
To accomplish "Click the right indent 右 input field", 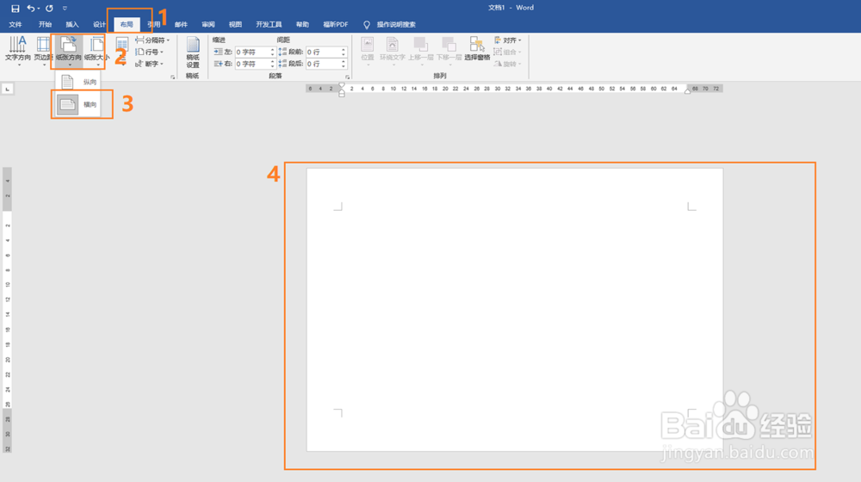I will click(255, 65).
